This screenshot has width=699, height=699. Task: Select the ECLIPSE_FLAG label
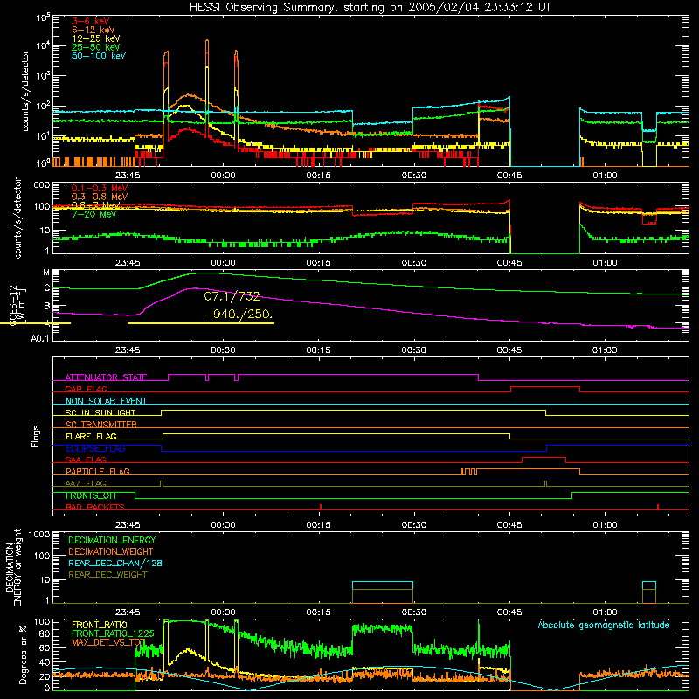point(96,448)
